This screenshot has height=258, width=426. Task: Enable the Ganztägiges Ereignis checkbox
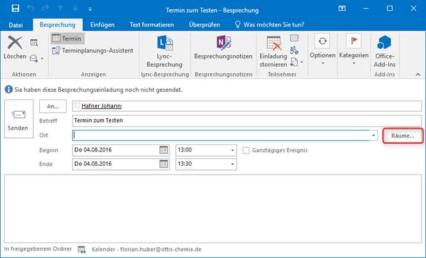click(246, 150)
